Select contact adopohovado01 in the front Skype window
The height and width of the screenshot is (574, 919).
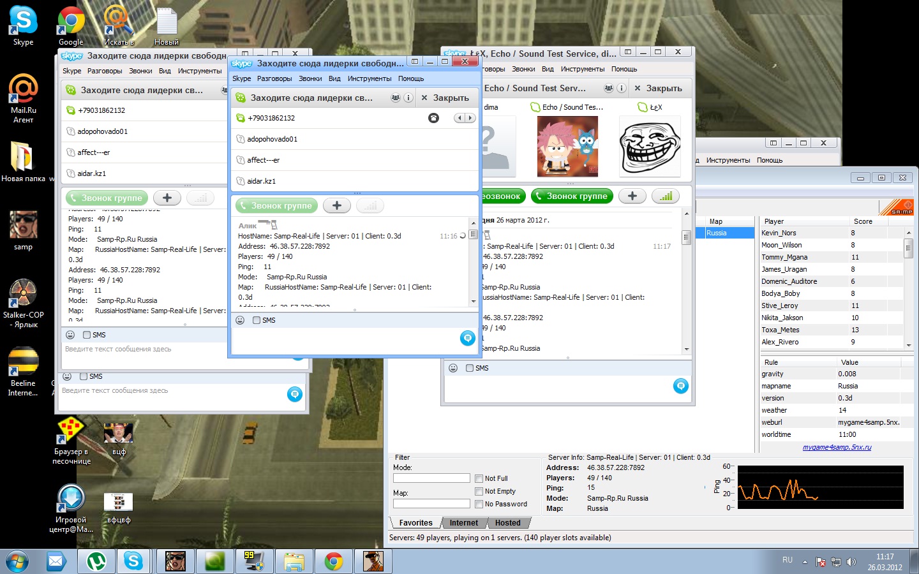point(354,139)
